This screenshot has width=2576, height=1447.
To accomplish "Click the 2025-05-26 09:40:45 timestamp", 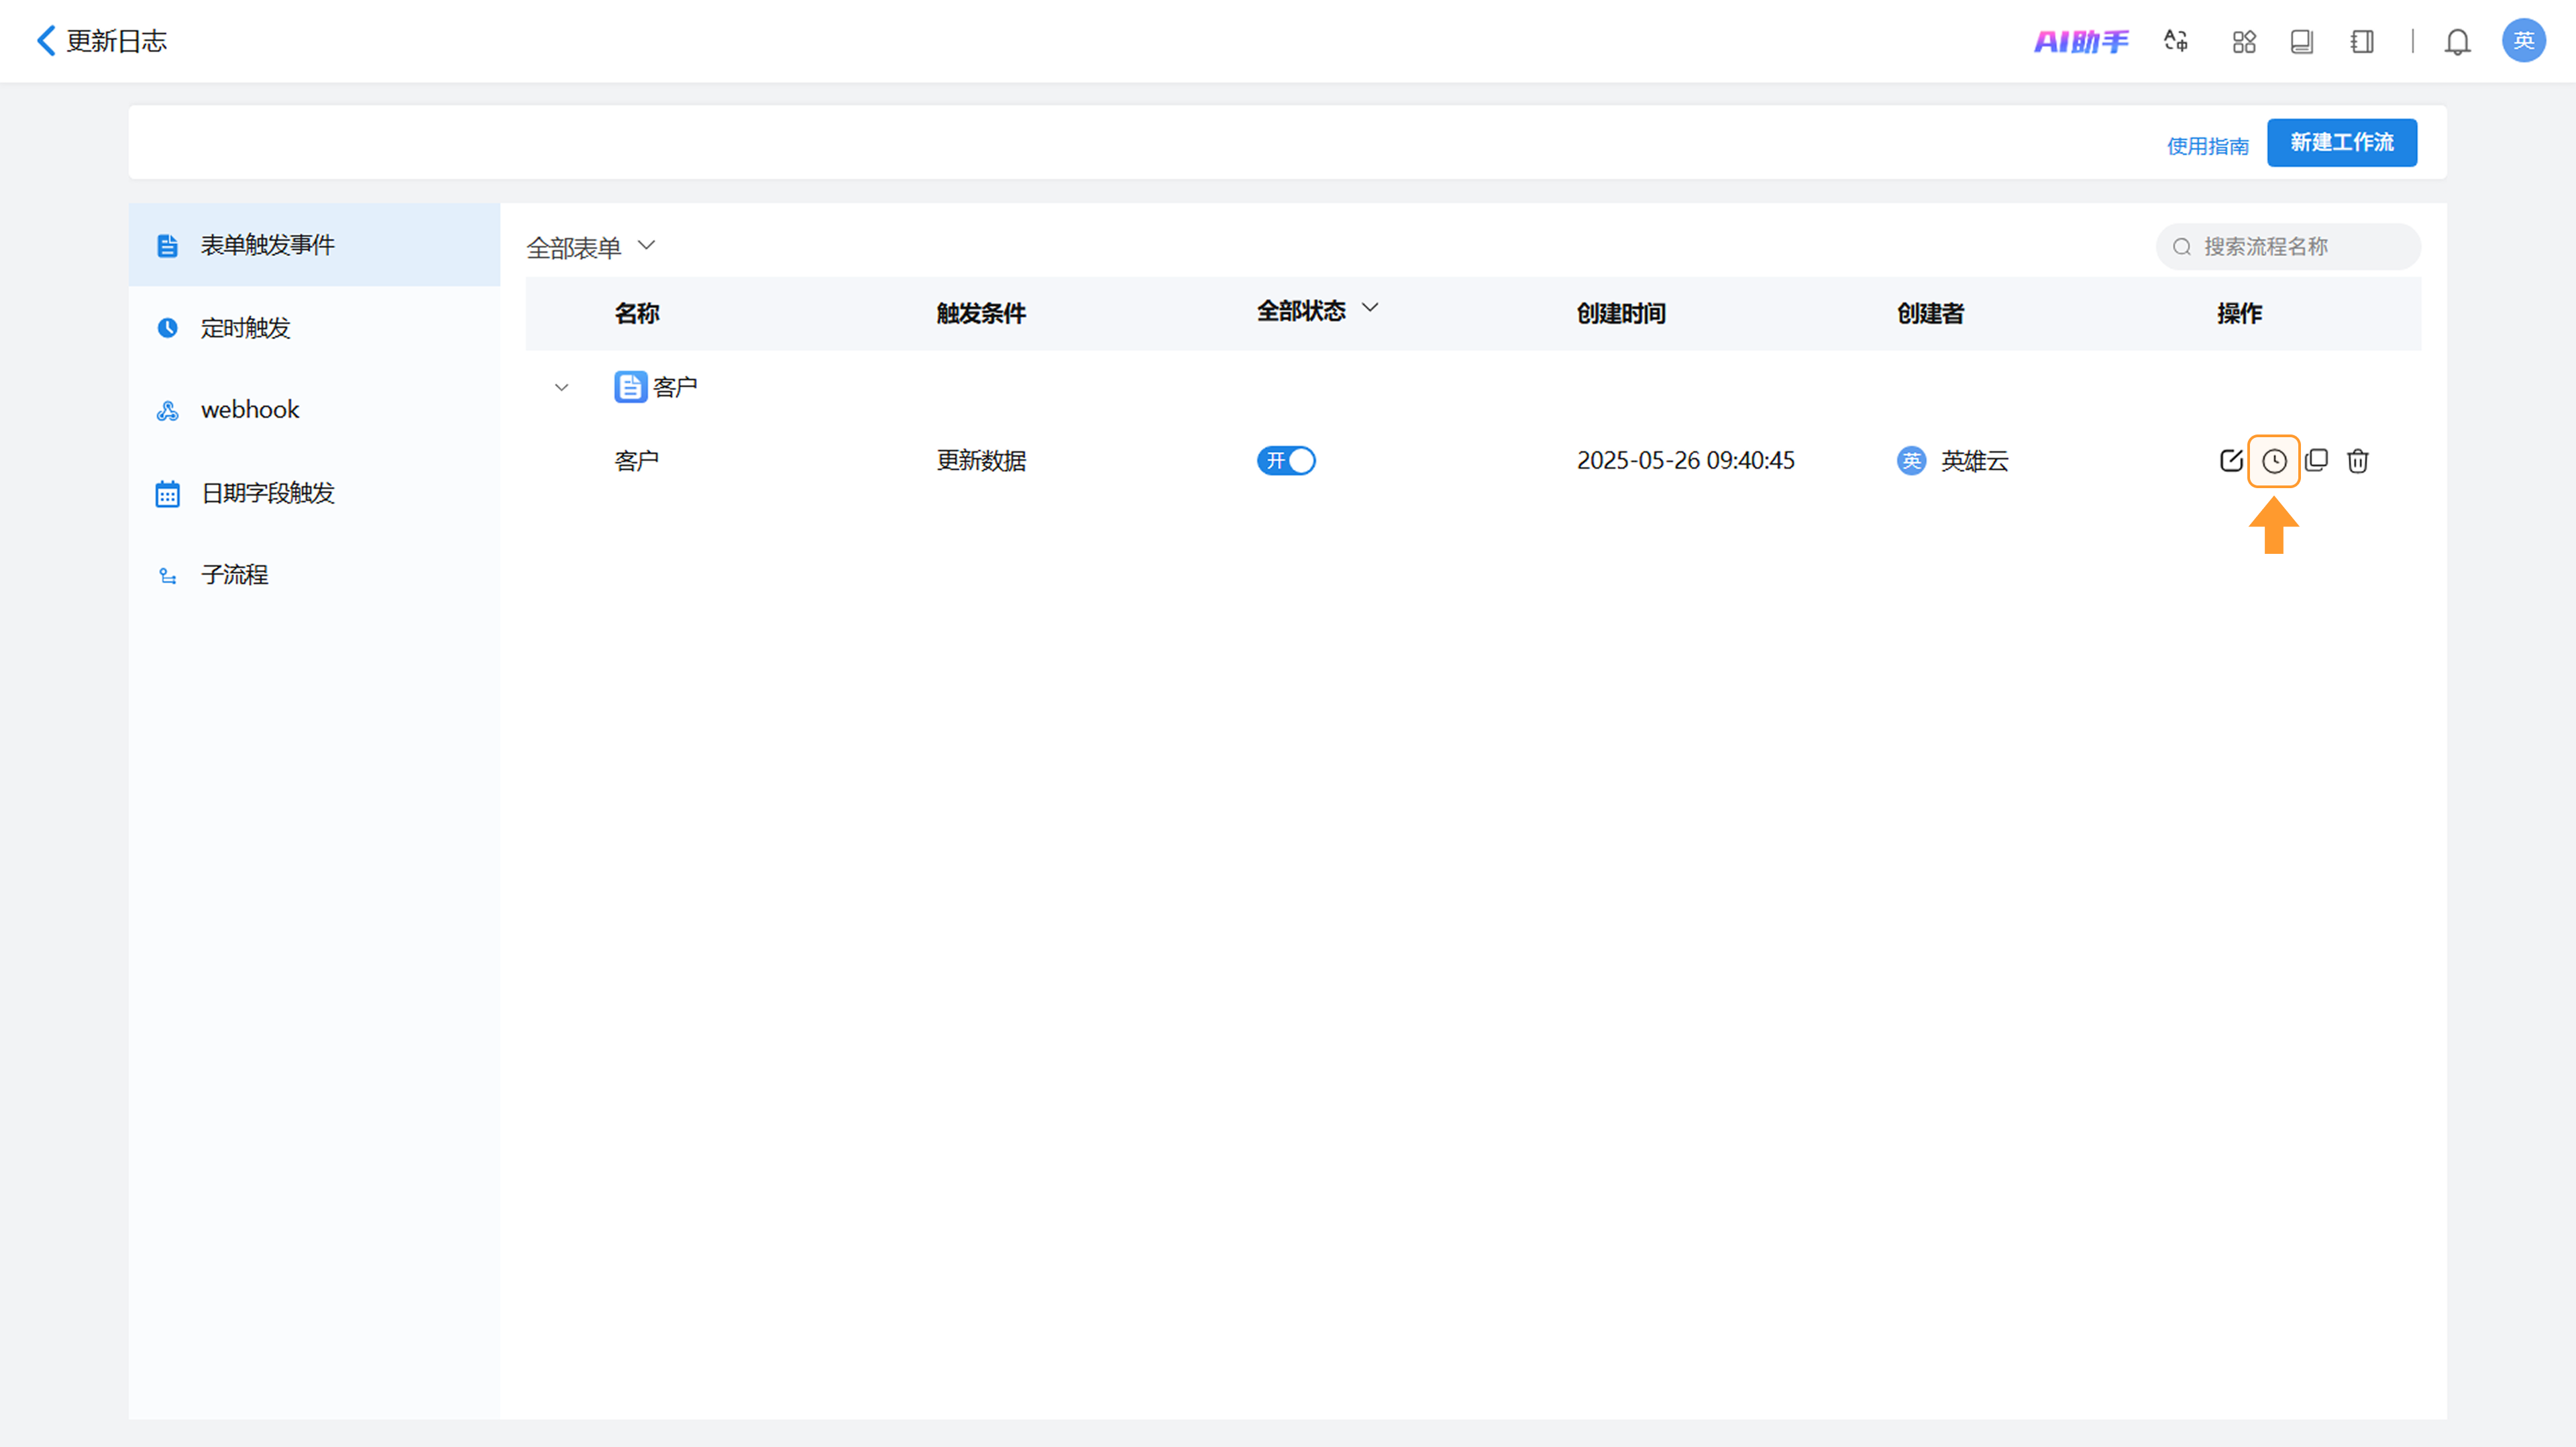I will [1686, 461].
